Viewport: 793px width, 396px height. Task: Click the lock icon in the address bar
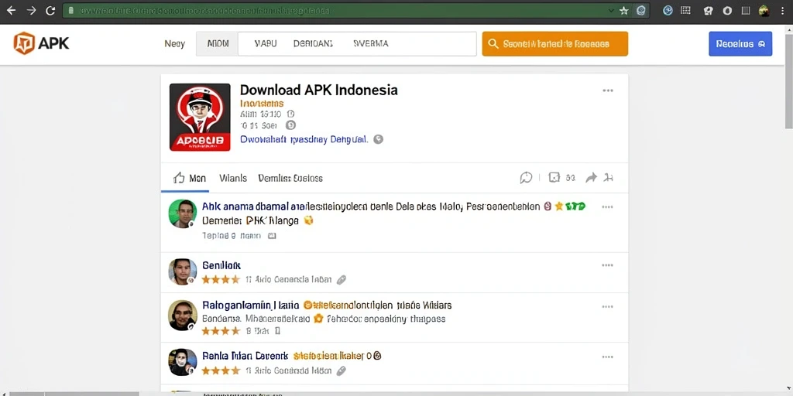[x=70, y=11]
